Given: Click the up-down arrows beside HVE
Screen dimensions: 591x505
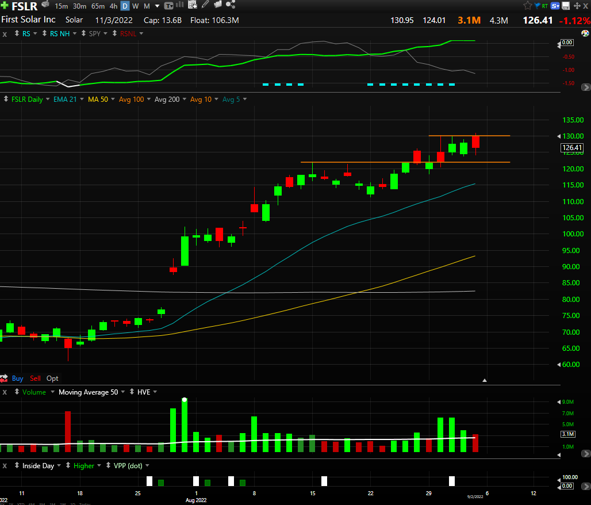Looking at the screenshot, I should (x=132, y=392).
